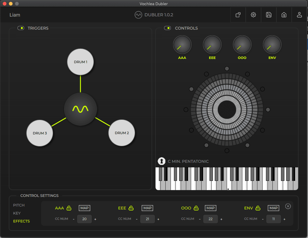Click MAP button for AAA
308x238 pixels.
[x=84, y=208]
